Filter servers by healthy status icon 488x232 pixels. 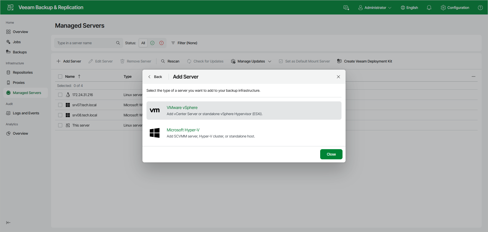152,43
